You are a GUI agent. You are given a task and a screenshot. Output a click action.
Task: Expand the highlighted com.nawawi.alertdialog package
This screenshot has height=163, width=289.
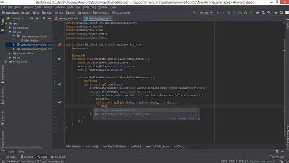(14, 45)
